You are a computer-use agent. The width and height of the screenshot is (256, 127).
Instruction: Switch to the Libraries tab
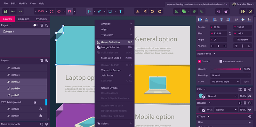pos(24,19)
